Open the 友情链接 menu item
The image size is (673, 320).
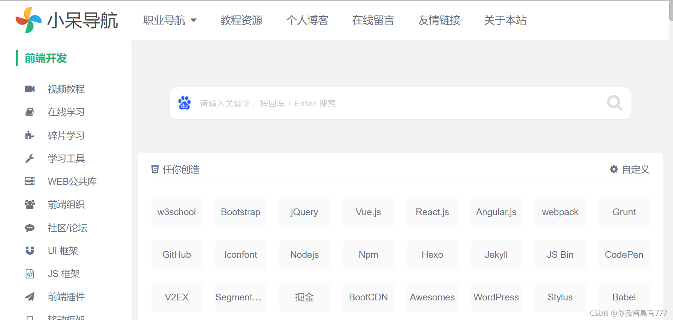coord(439,20)
